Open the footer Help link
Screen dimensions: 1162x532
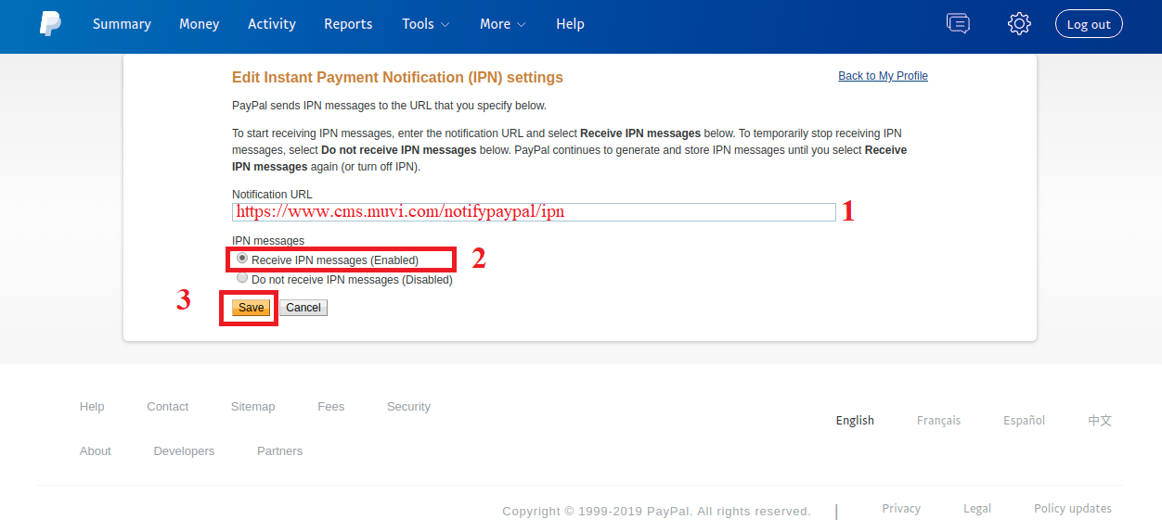[92, 407]
